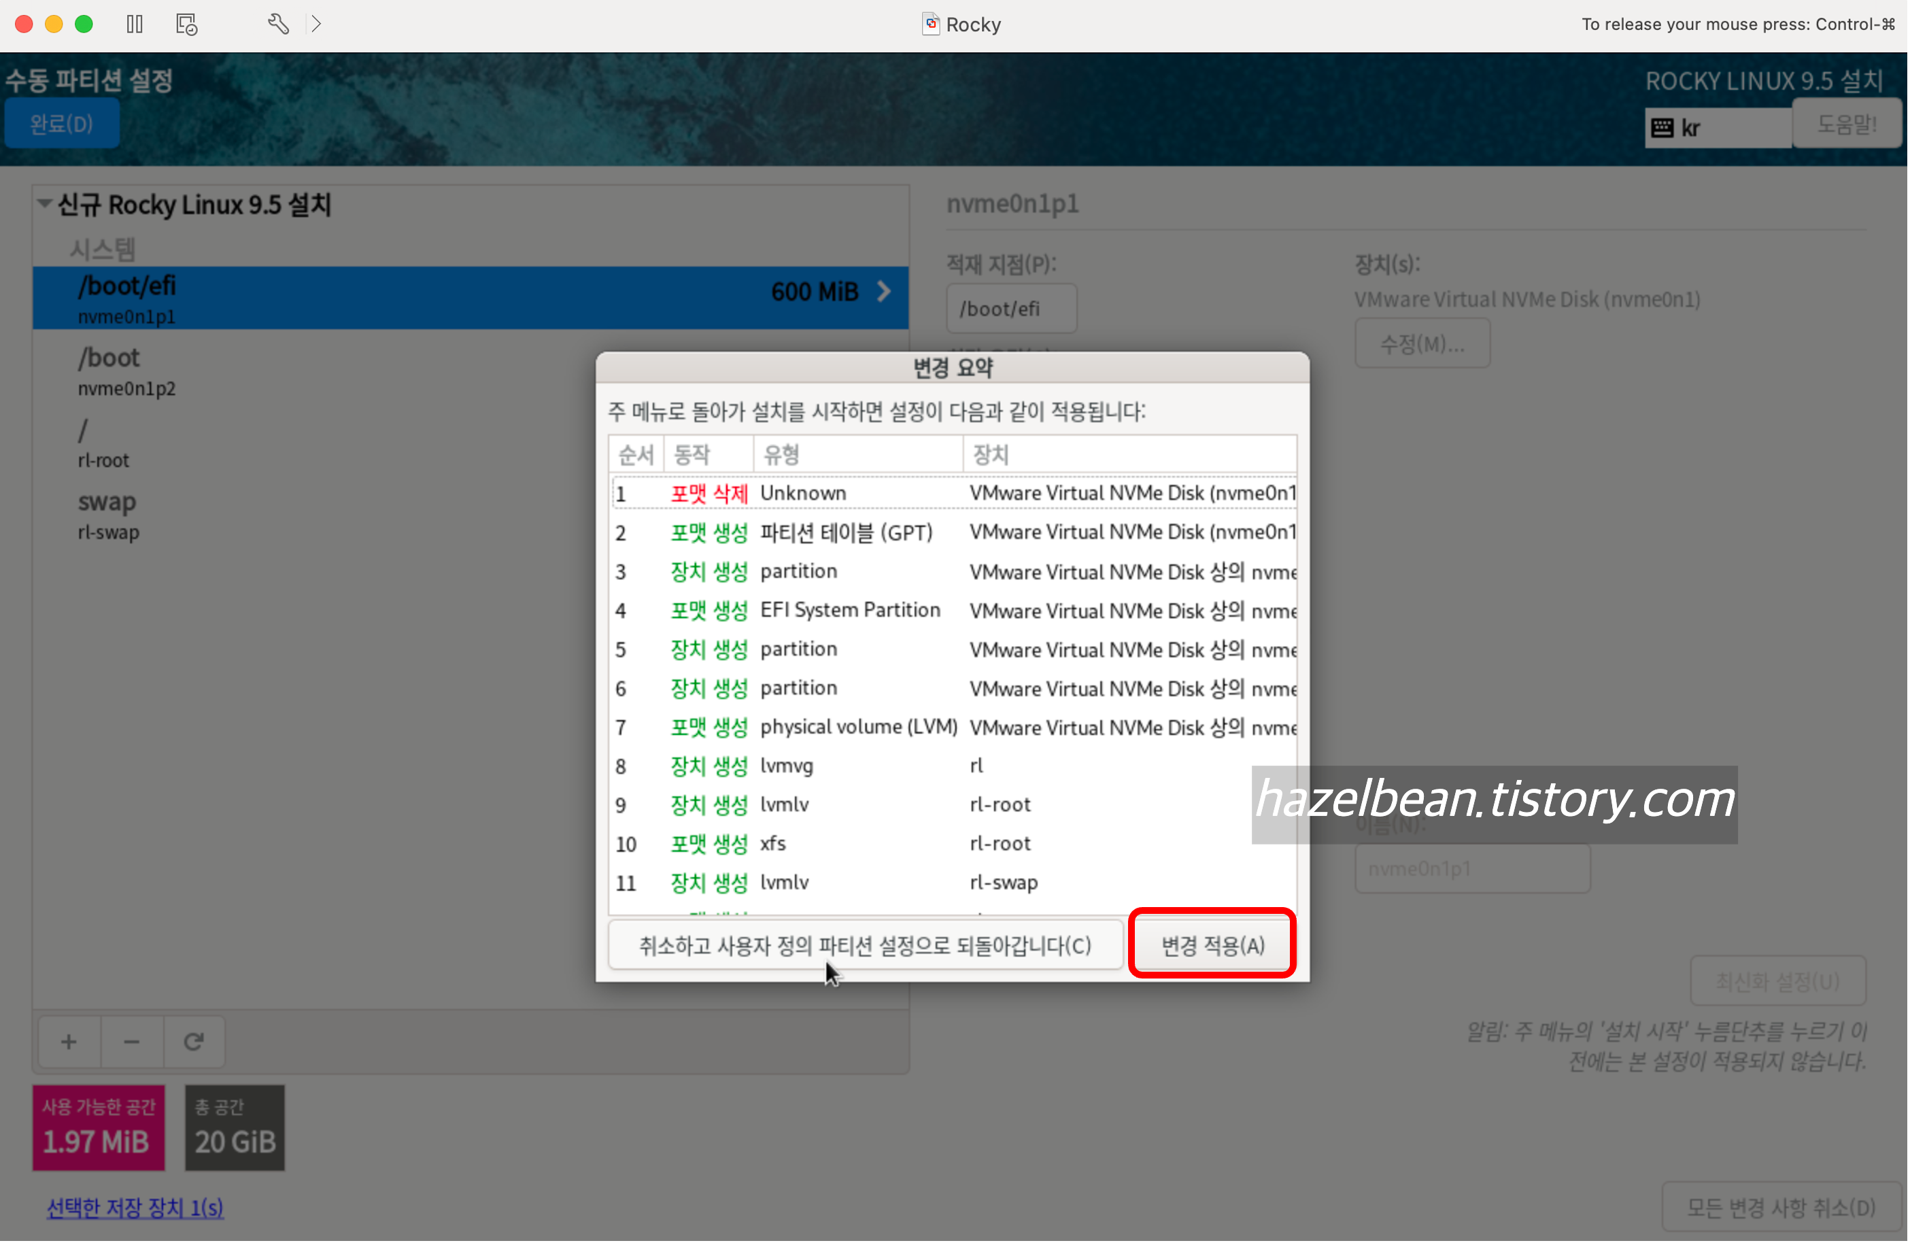The width and height of the screenshot is (1910, 1243).
Task: Click the 최신화 설정(U) button
Action: point(1778,981)
